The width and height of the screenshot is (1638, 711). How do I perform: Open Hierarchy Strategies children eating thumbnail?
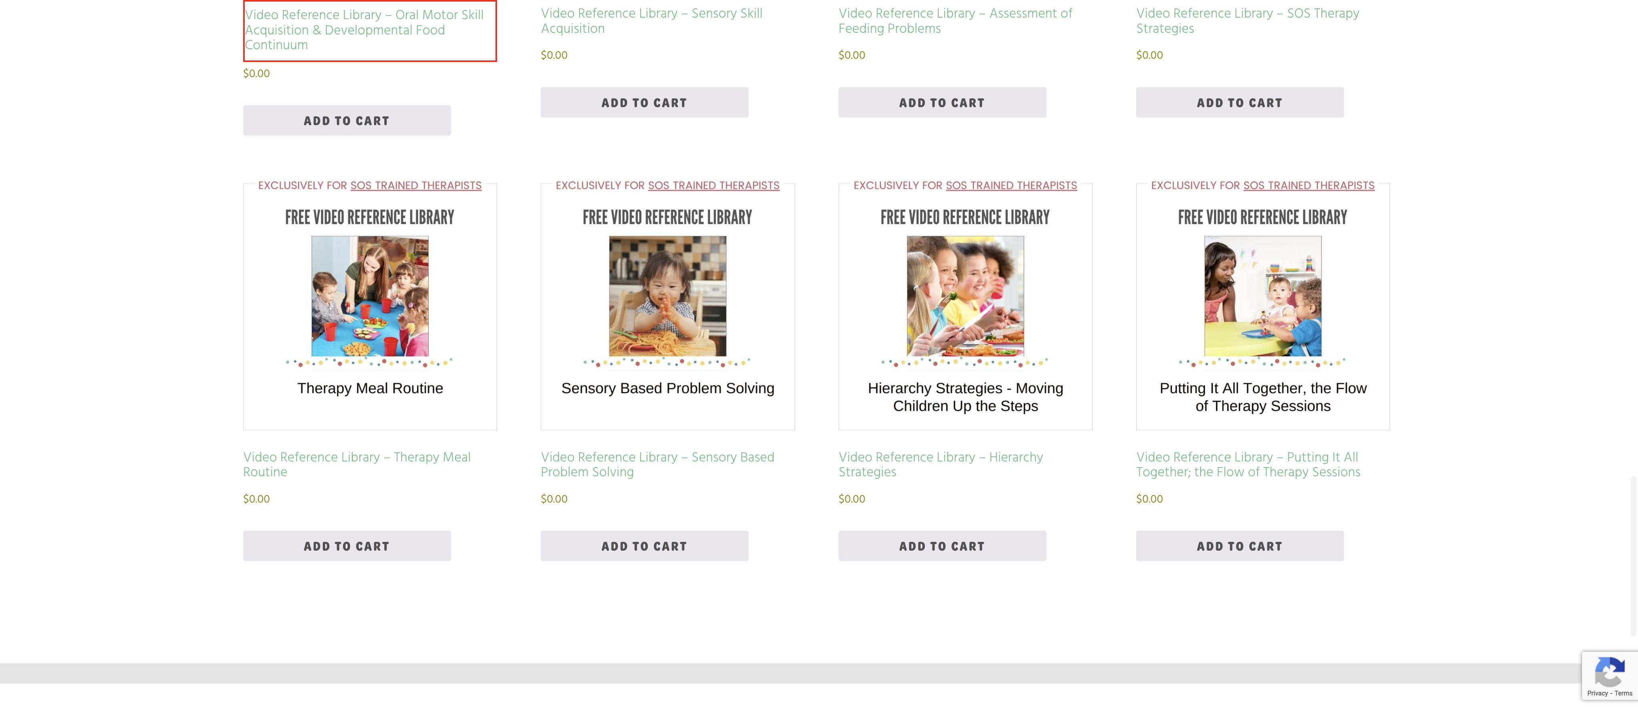pyautogui.click(x=965, y=296)
